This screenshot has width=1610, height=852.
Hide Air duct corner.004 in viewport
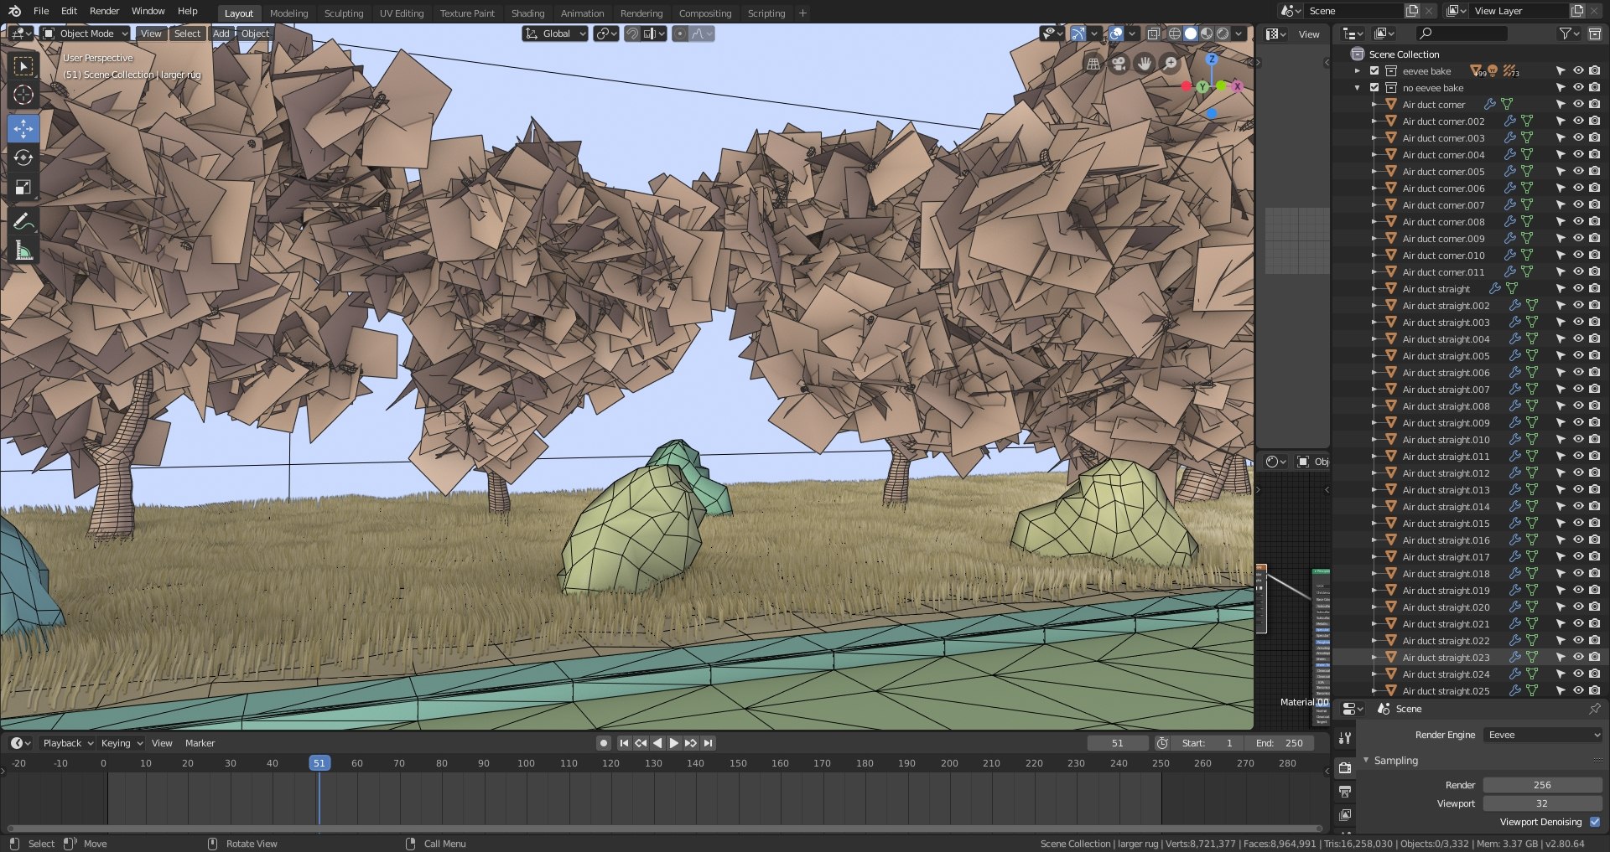(1577, 155)
